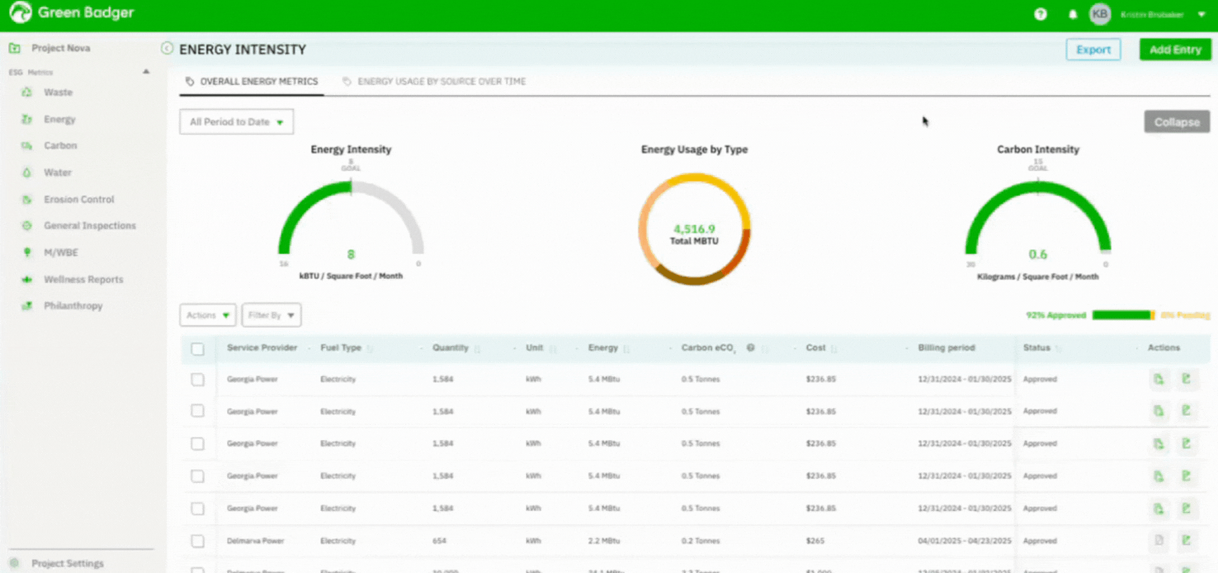1218x573 pixels.
Task: Click the 92% Approved label
Action: [x=1056, y=315]
